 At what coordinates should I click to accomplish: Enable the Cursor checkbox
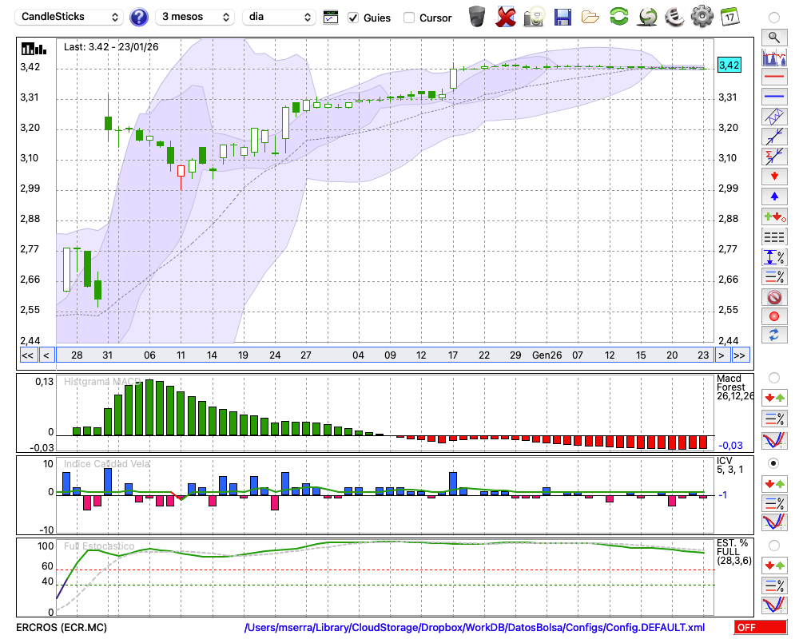click(x=409, y=18)
